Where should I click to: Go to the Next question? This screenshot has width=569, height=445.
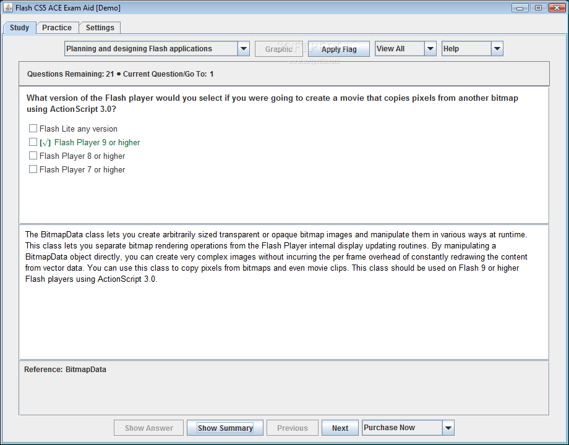tap(340, 428)
